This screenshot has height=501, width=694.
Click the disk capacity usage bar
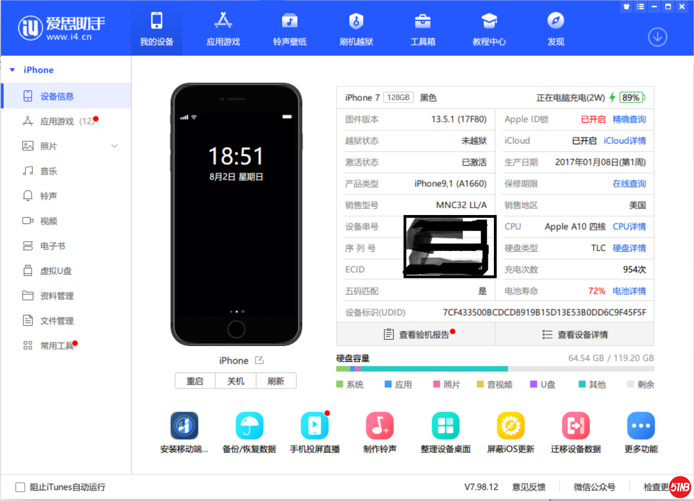point(495,369)
